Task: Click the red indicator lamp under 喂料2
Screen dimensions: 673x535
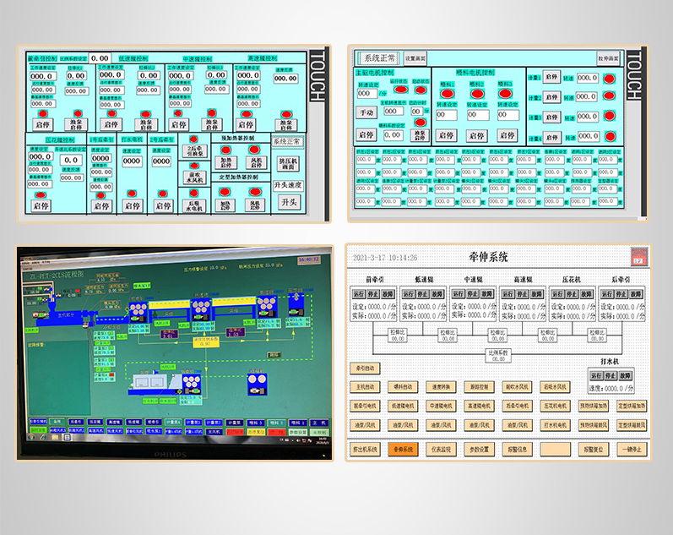Action: [x=477, y=94]
